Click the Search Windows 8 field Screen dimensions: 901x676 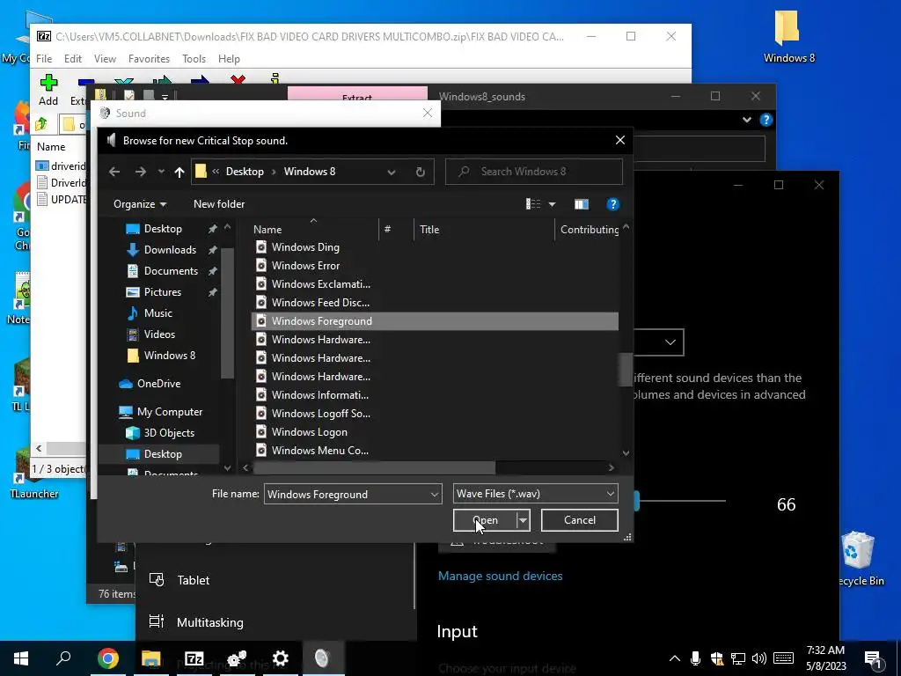pos(534,172)
